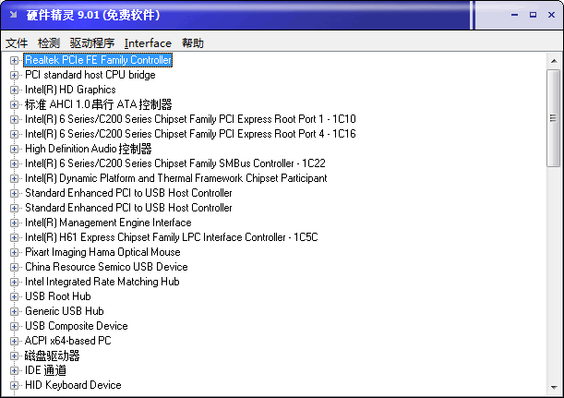This screenshot has width=564, height=398.
Task: Click the vertical scrollbar thumb
Action: click(x=553, y=118)
